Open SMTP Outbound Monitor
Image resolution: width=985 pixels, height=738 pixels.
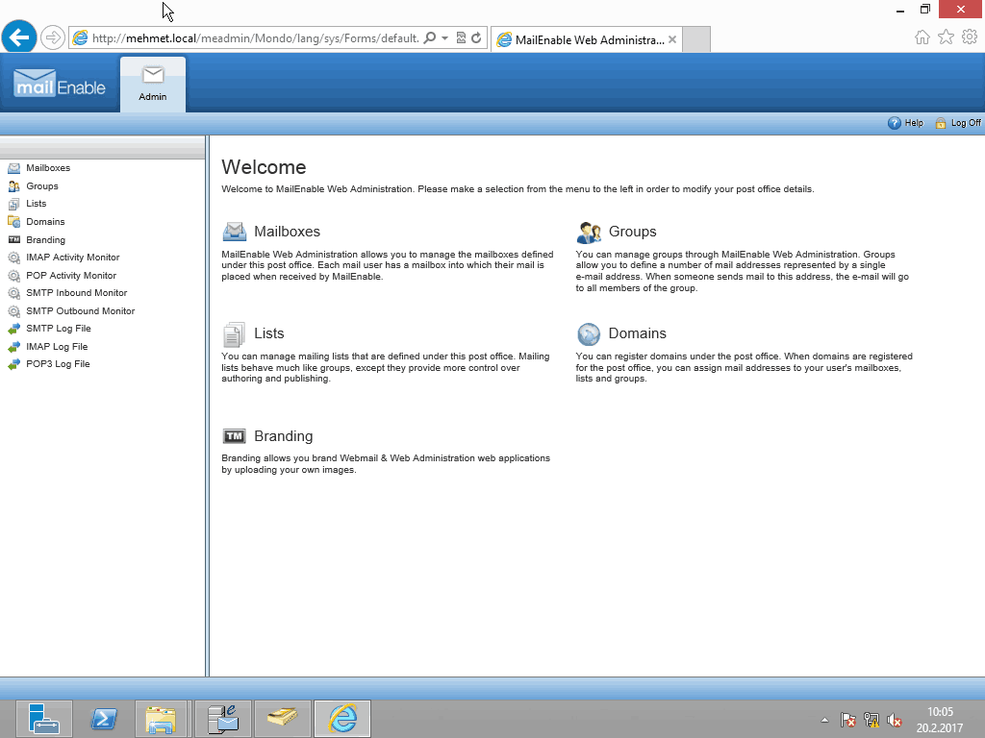81,311
